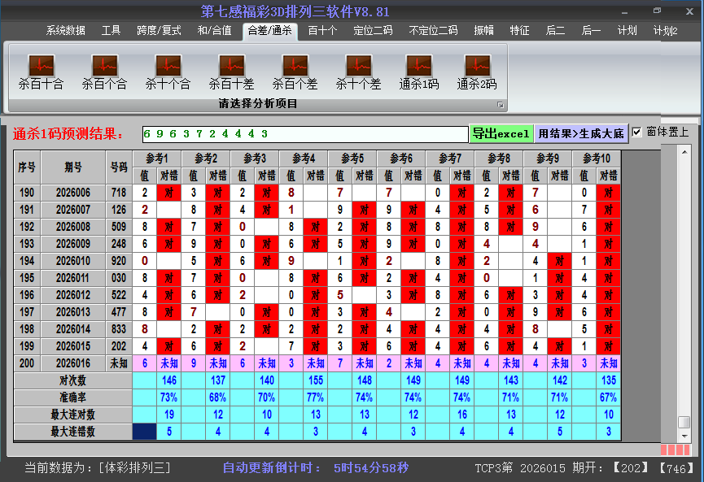Click the 杀十个差 analysis icon
This screenshot has width=704, height=482.
358,71
